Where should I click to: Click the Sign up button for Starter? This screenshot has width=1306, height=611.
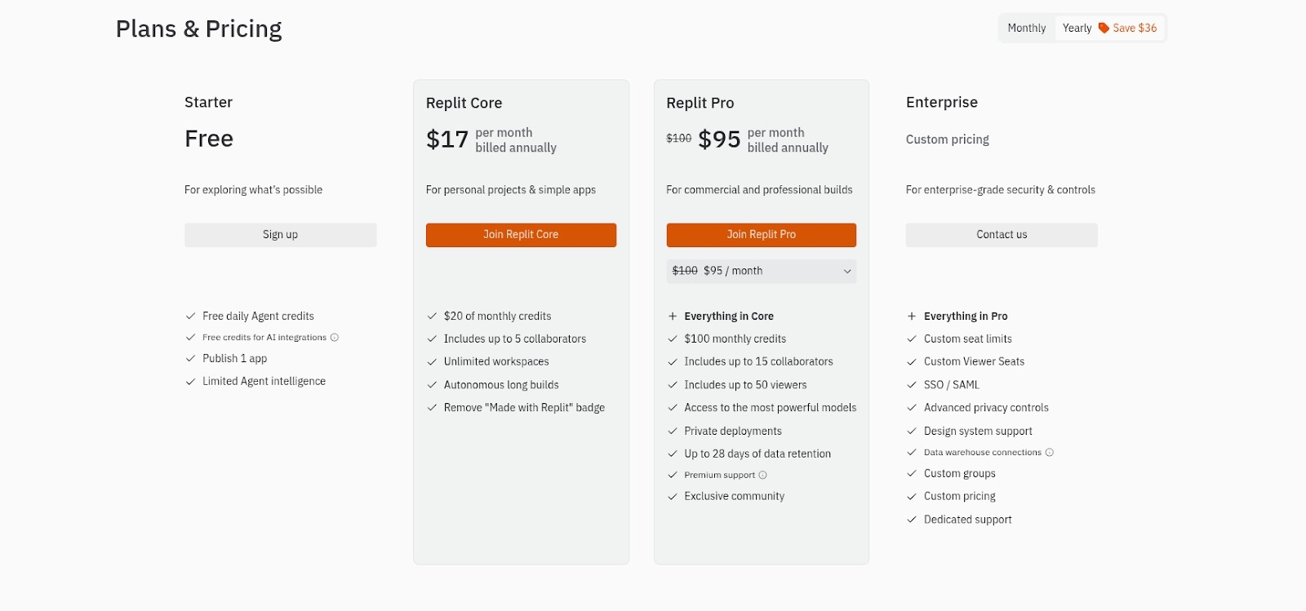280,234
